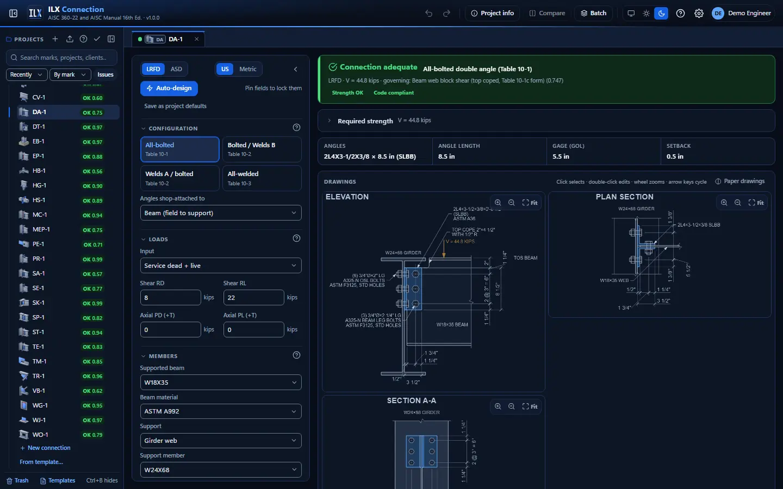Fit Elevation drawing to view
Viewport: 783px width, 489px height.
[x=530, y=203]
